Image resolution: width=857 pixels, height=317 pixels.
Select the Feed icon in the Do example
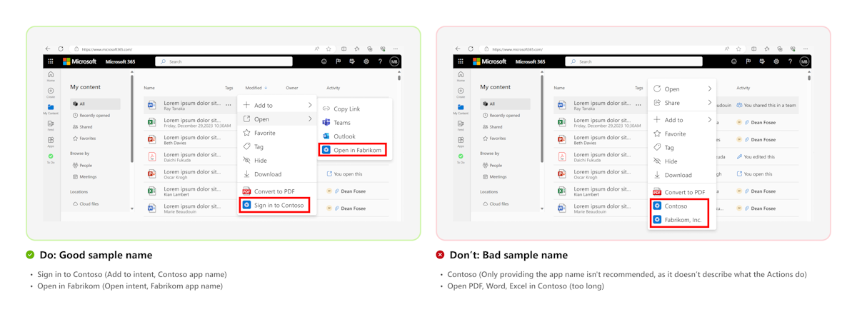click(51, 126)
